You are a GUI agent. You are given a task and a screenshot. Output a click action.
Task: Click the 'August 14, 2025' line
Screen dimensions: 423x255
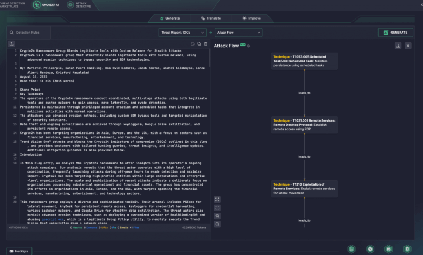pos(34,76)
